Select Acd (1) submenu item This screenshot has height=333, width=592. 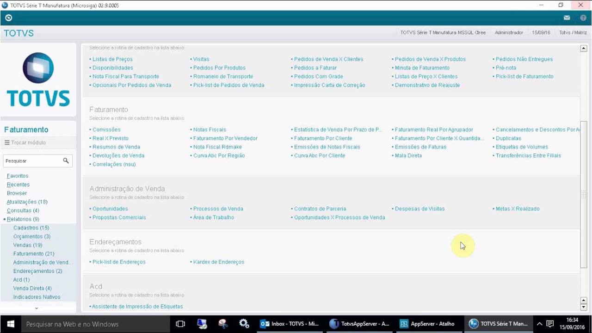point(21,280)
